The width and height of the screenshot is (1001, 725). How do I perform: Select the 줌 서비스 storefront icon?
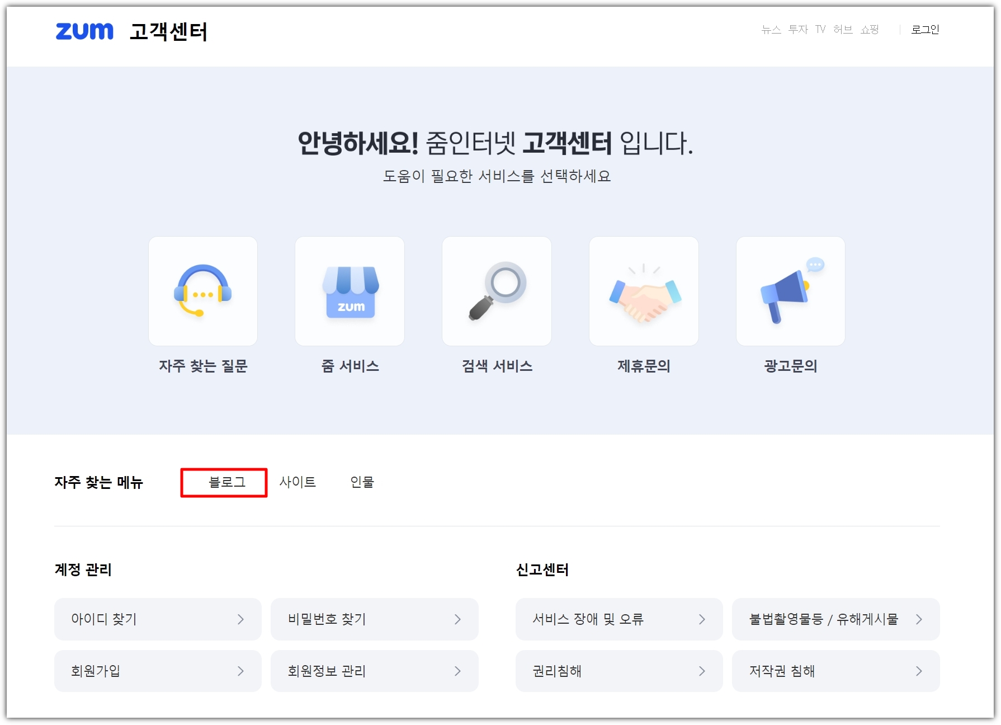click(x=350, y=291)
